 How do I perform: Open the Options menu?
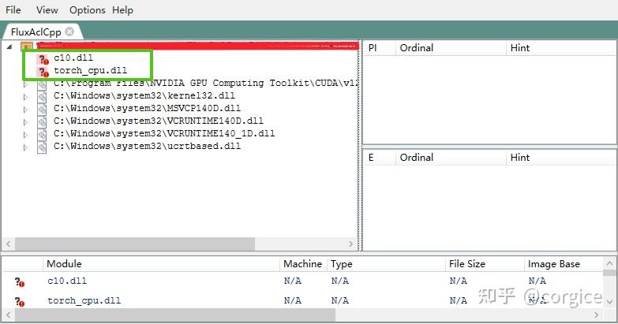tap(87, 9)
